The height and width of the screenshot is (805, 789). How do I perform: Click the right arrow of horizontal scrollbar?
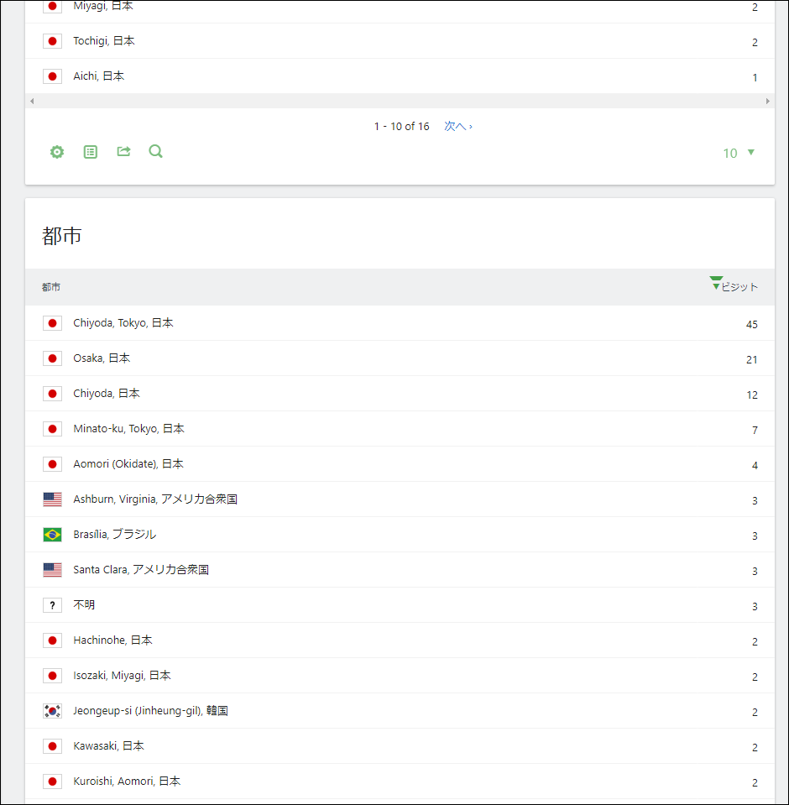click(x=767, y=101)
